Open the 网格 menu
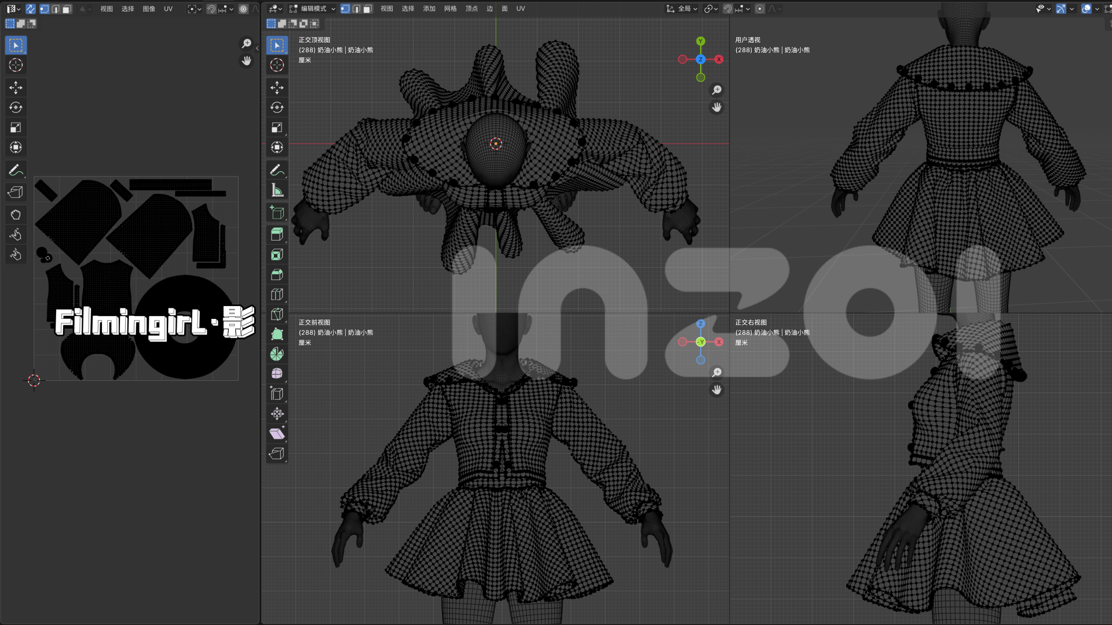This screenshot has width=1112, height=625. point(451,9)
